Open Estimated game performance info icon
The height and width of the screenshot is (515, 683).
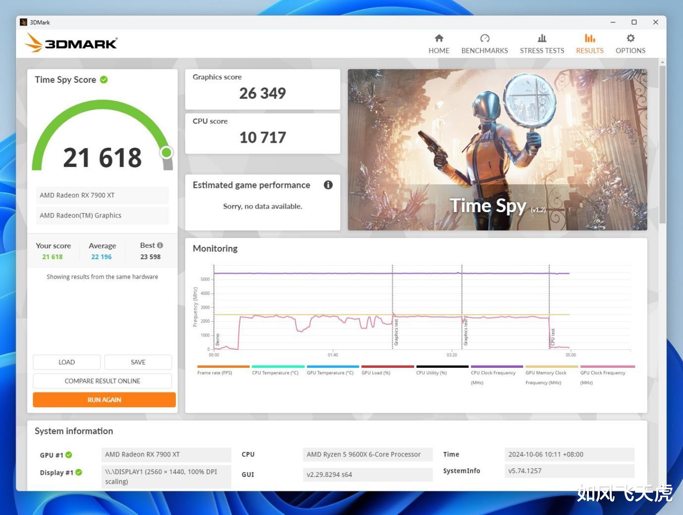pyautogui.click(x=328, y=185)
